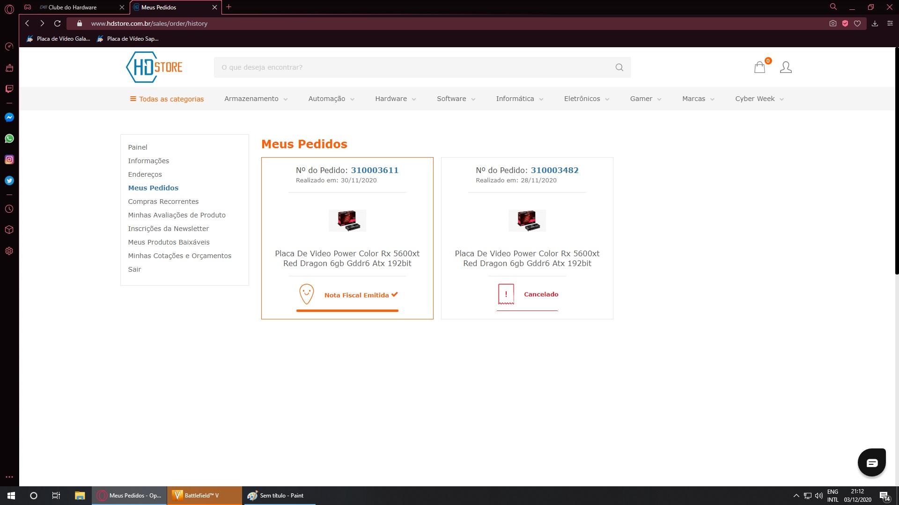Switch to Paint taskbar window
Viewport: 899px width, 505px height.
pyautogui.click(x=279, y=496)
